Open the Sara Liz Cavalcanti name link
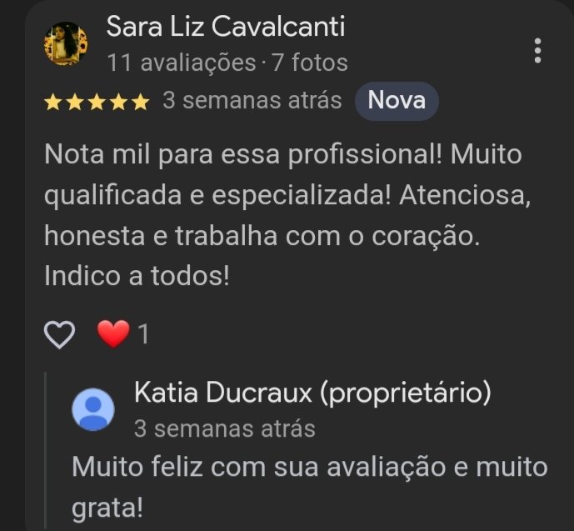This screenshot has width=574, height=531. 226,27
